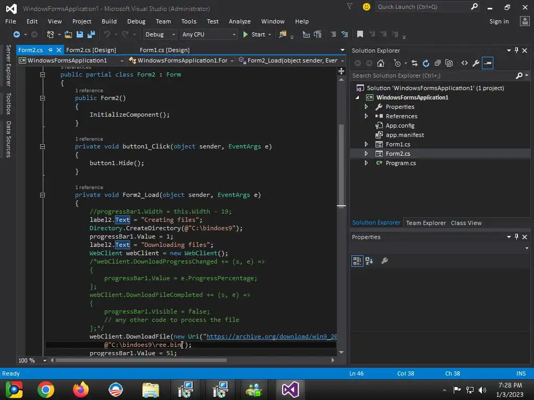Click the account avatar icon near Sign in
Viewport: 534px width, 400px height.
tap(525, 21)
